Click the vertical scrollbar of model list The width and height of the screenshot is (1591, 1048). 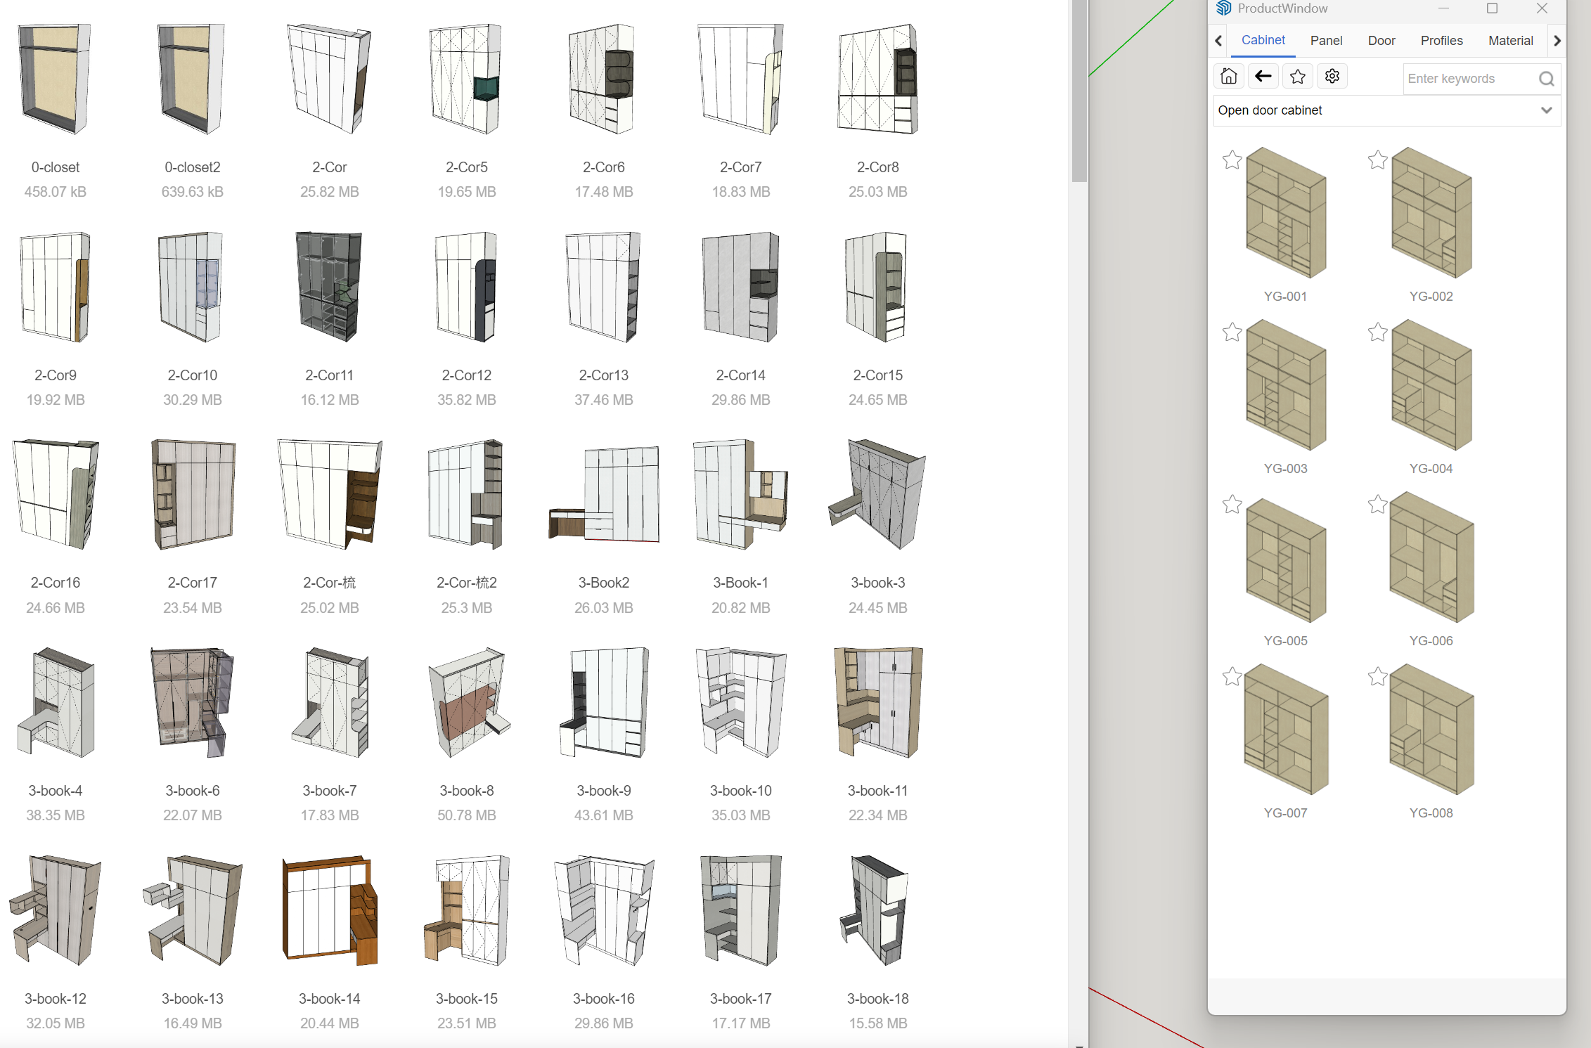1078,91
